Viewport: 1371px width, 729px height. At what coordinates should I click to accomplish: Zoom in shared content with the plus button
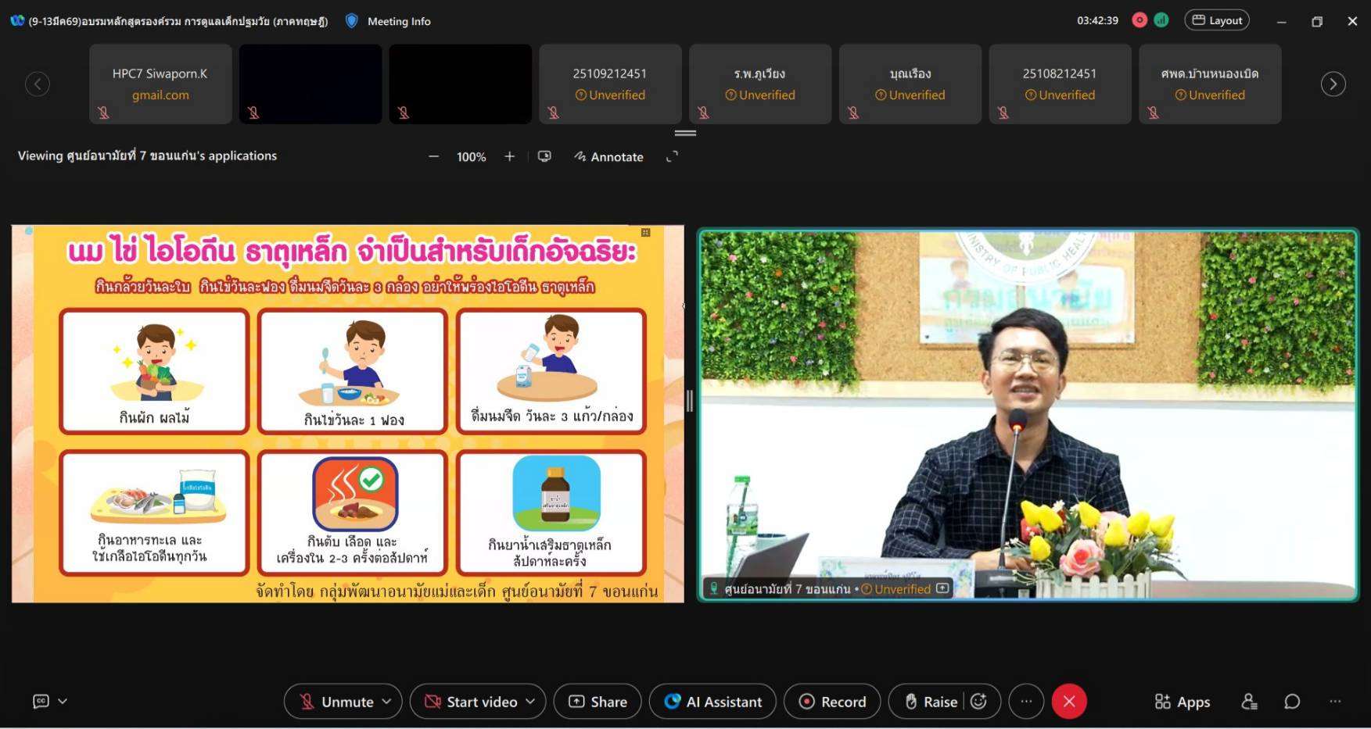click(510, 156)
